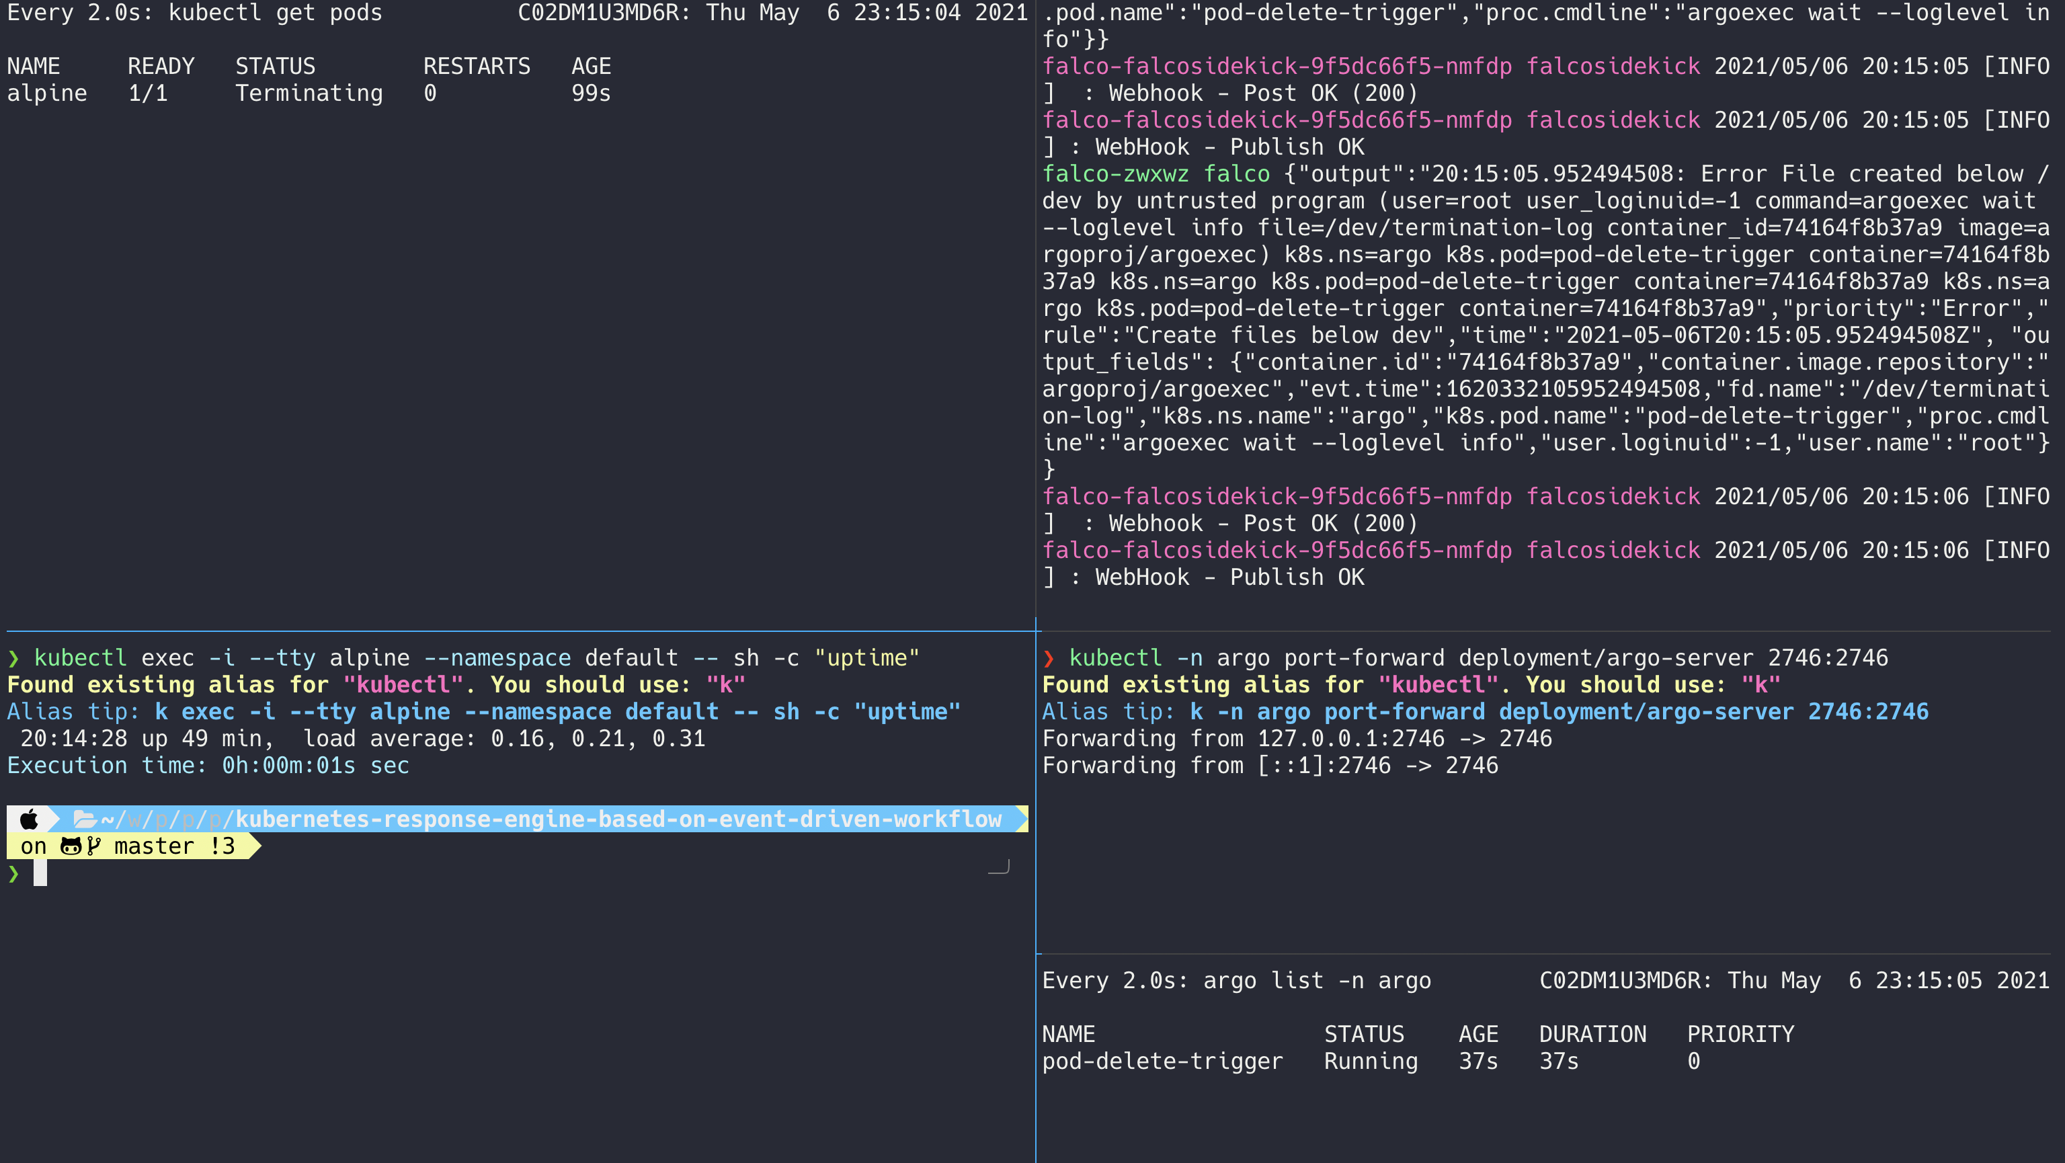Click the falco-zwxwz pod name in logs
This screenshot has width=2065, height=1163.
(x=1115, y=174)
